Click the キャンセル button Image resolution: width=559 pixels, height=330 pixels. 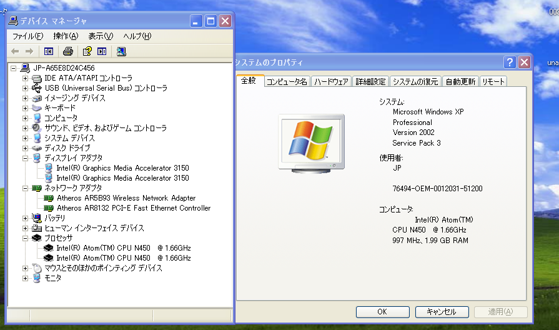(x=442, y=312)
